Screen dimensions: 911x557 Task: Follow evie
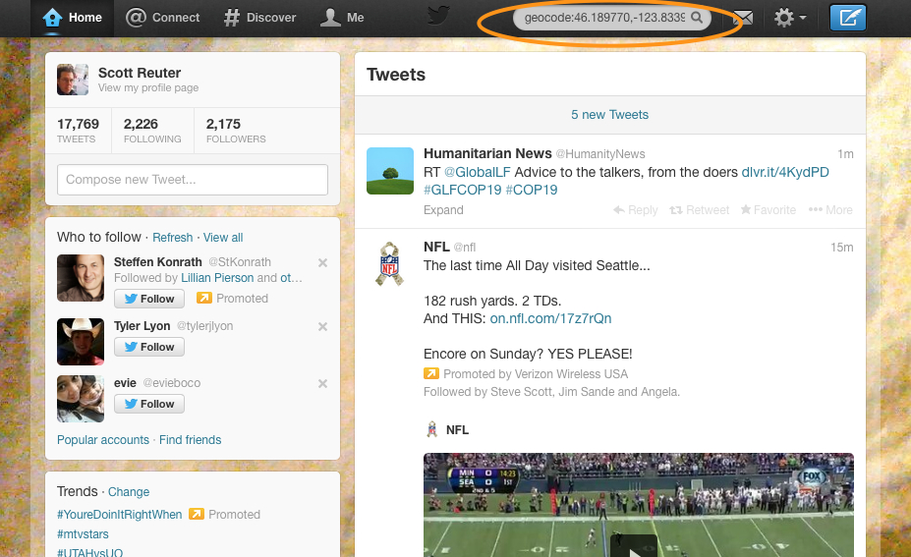point(149,404)
